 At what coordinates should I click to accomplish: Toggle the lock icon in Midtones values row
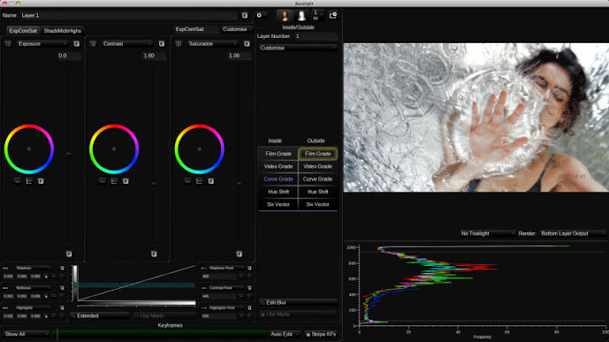(x=47, y=296)
